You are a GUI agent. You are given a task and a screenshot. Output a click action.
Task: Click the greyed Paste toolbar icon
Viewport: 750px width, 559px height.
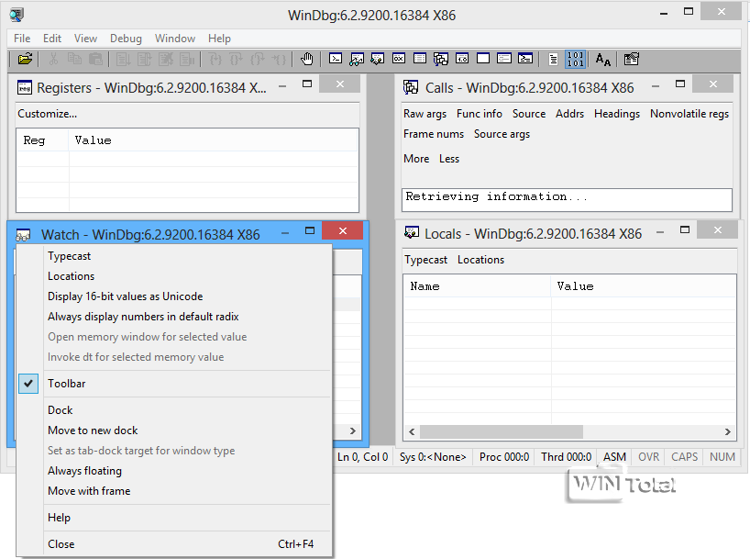(95, 59)
